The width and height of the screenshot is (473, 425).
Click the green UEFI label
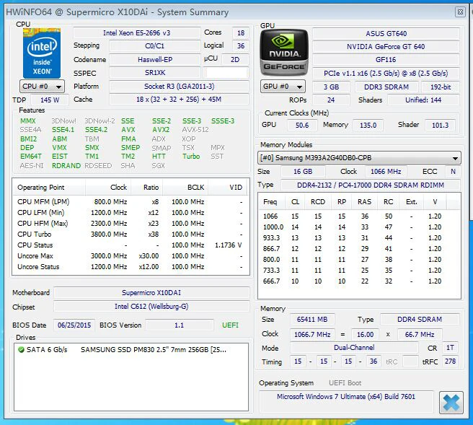[x=230, y=325]
